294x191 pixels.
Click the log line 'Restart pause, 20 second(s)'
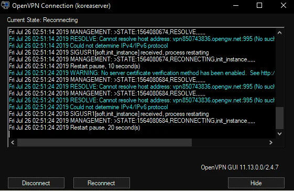[74, 128]
